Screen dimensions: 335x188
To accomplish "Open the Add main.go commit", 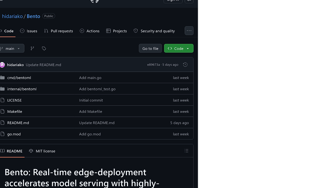I will point(90,78).
